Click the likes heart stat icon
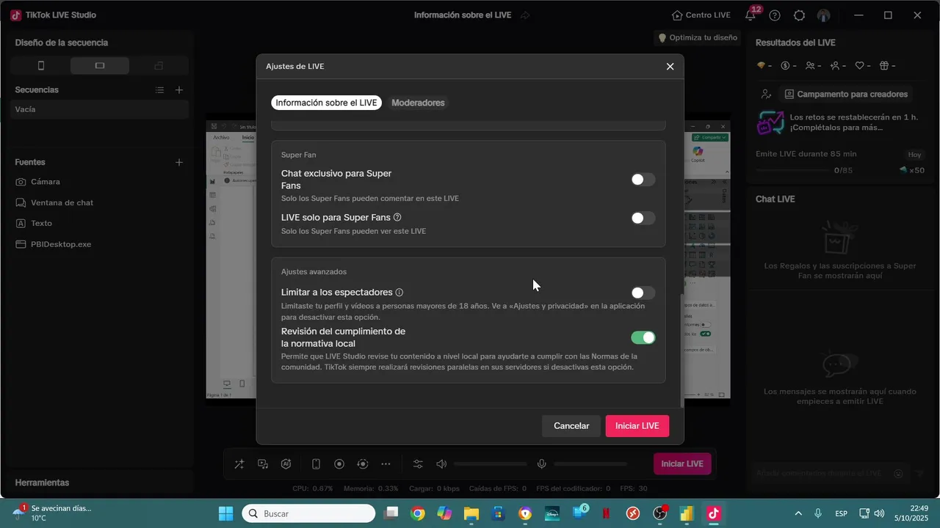This screenshot has width=940, height=528. [859, 65]
